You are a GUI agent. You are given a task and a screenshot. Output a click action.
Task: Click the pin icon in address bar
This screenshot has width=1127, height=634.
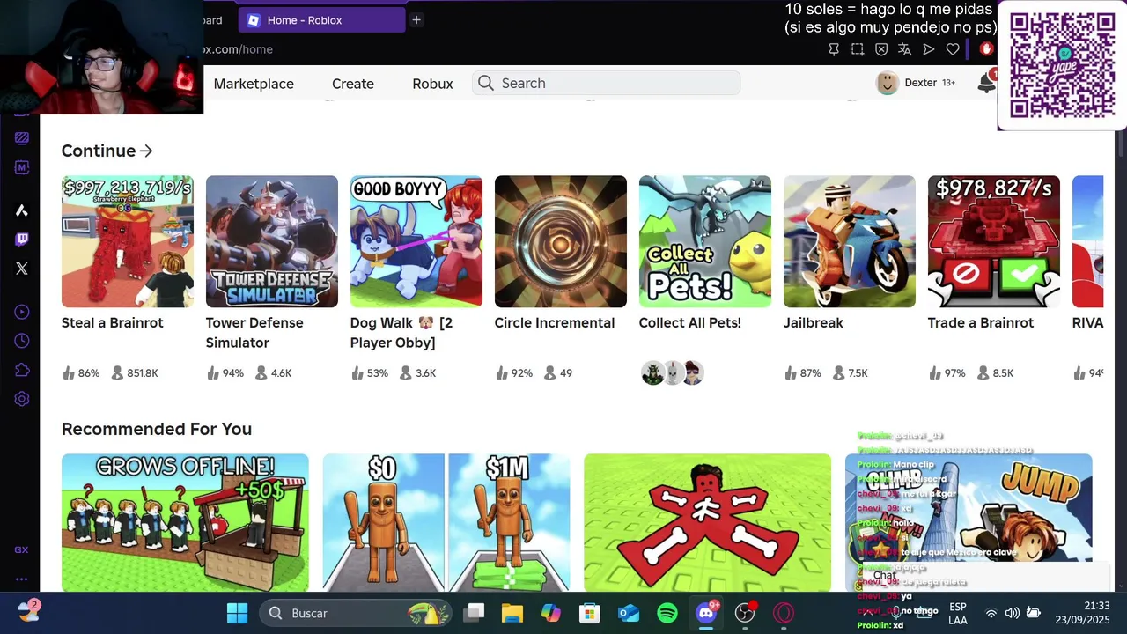(834, 49)
